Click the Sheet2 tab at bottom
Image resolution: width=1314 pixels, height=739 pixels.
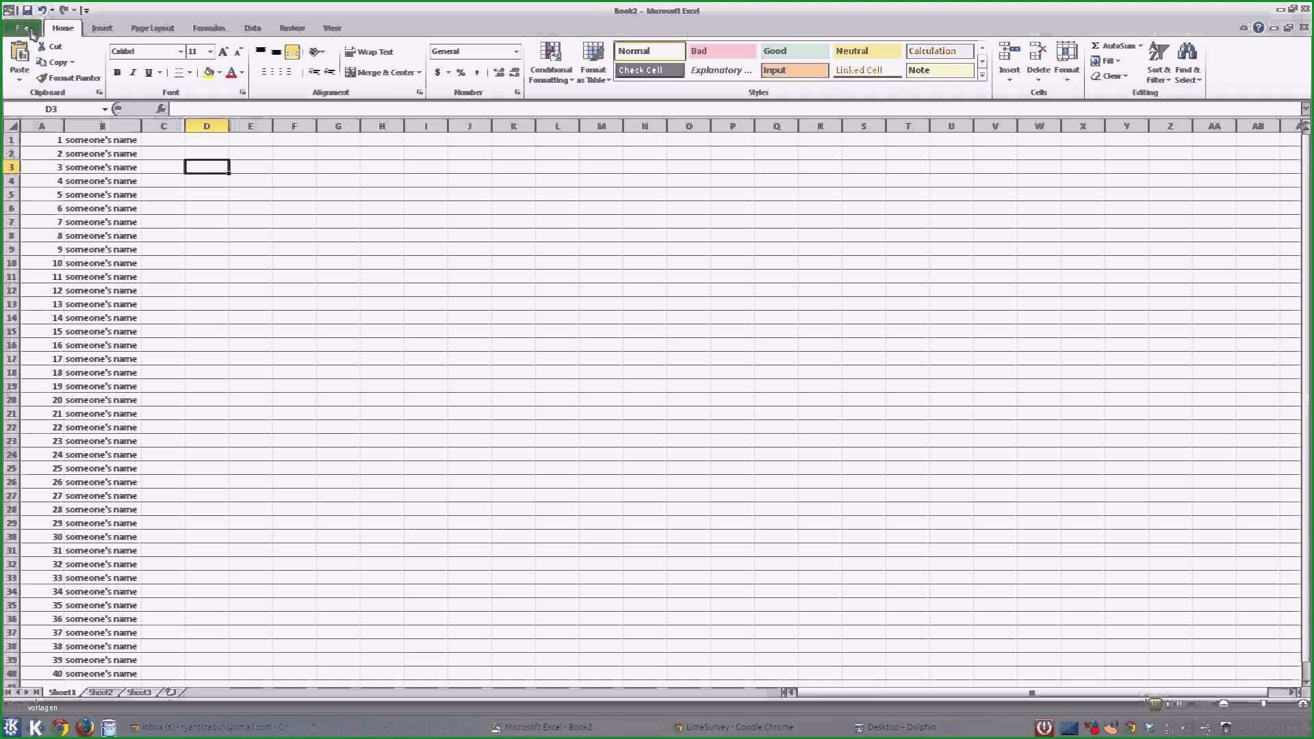[x=99, y=692]
